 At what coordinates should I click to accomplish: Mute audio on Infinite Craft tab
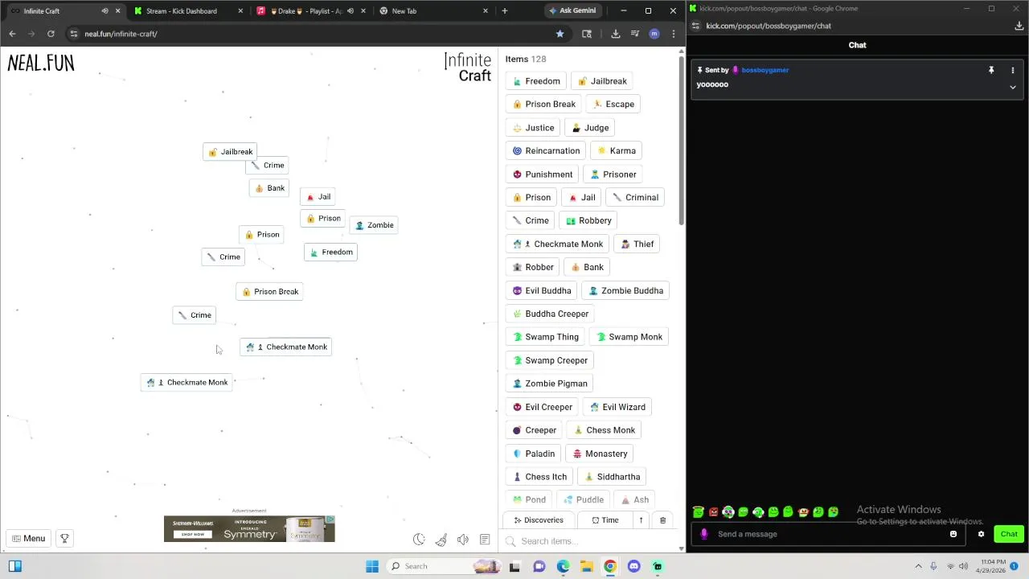(105, 11)
